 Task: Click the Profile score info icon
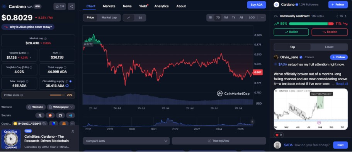coord(22,95)
